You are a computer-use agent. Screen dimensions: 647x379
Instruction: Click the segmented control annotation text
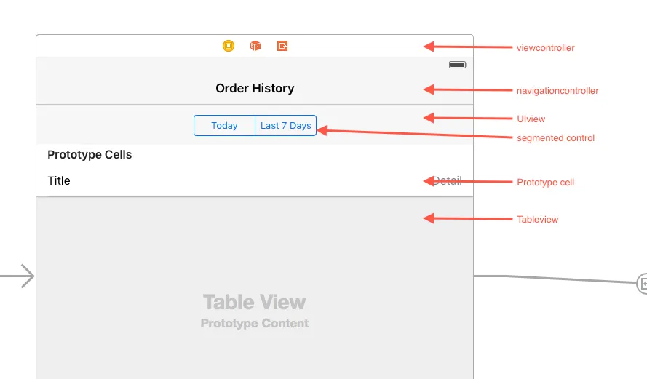[x=555, y=138]
